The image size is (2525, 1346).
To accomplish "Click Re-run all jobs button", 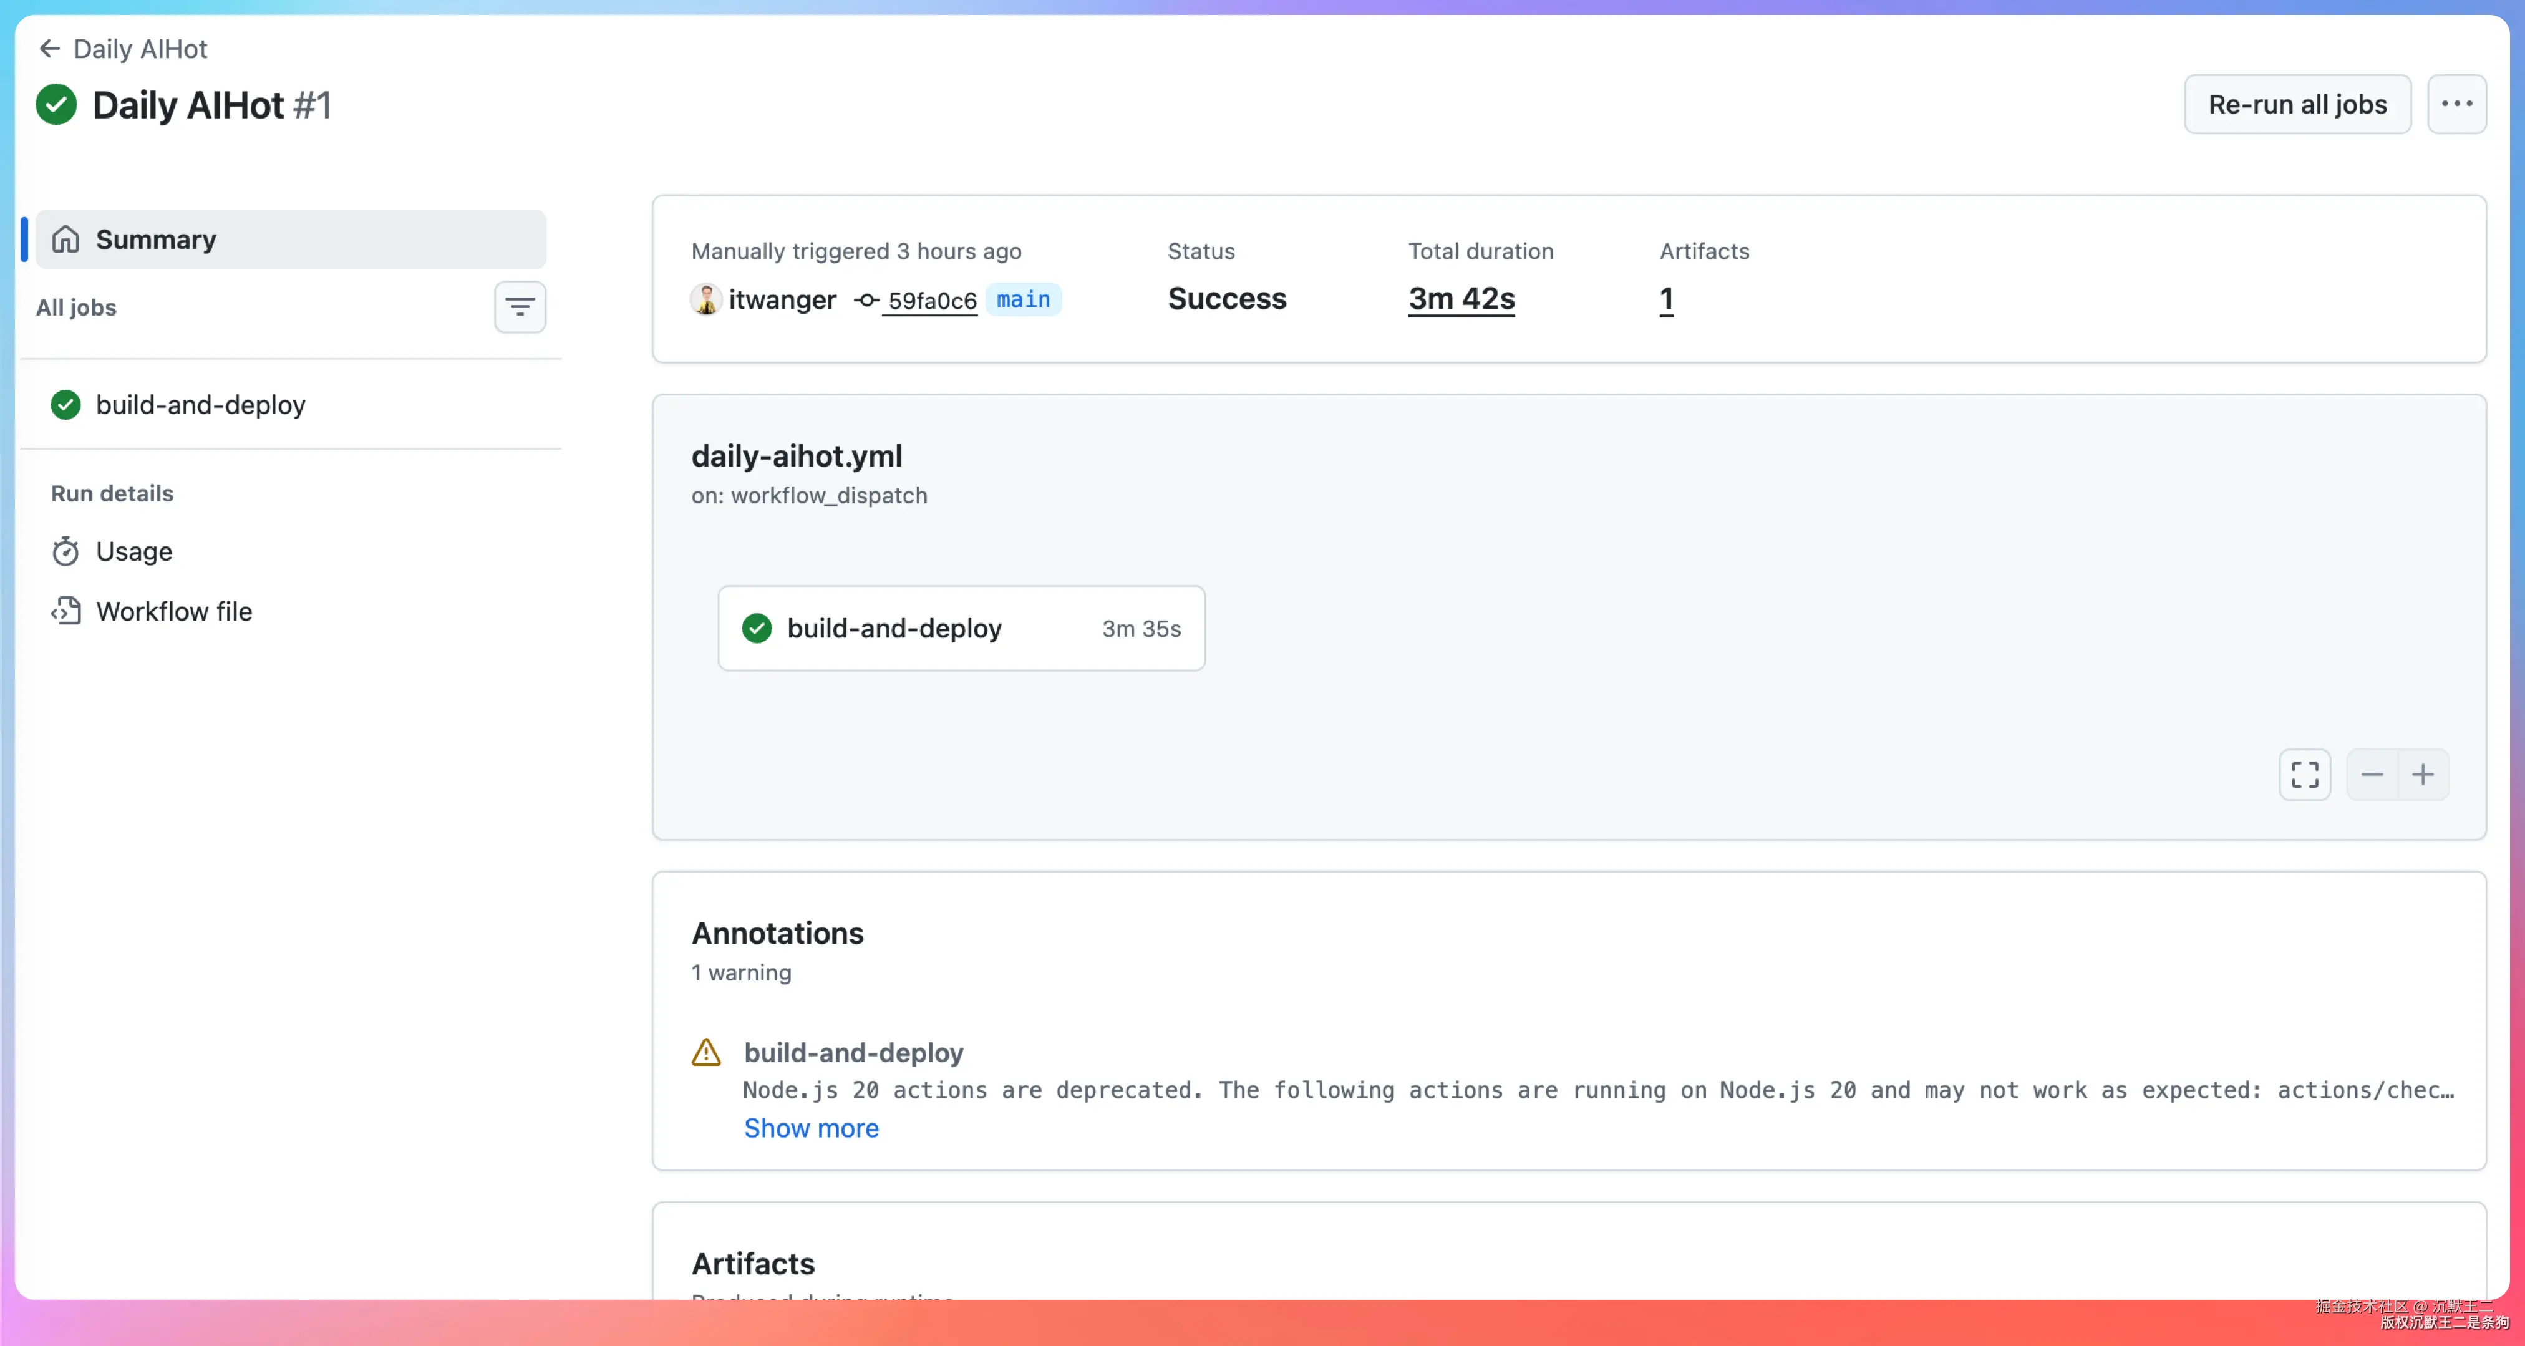I will coord(2297,104).
